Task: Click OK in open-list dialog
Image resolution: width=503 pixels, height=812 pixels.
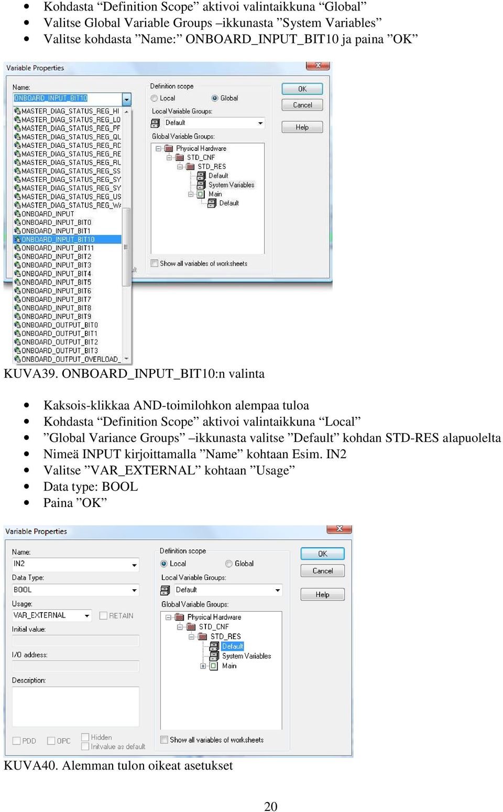Action: pyautogui.click(x=302, y=89)
